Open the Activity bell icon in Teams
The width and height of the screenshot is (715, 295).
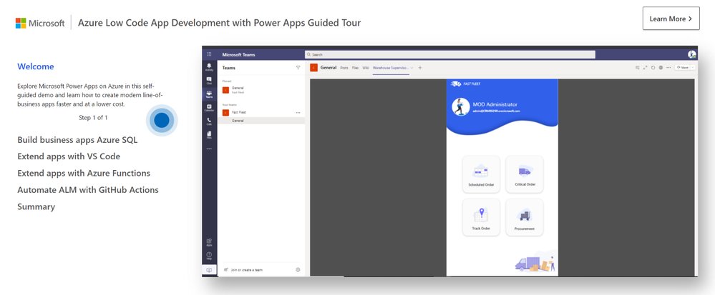coord(209,67)
